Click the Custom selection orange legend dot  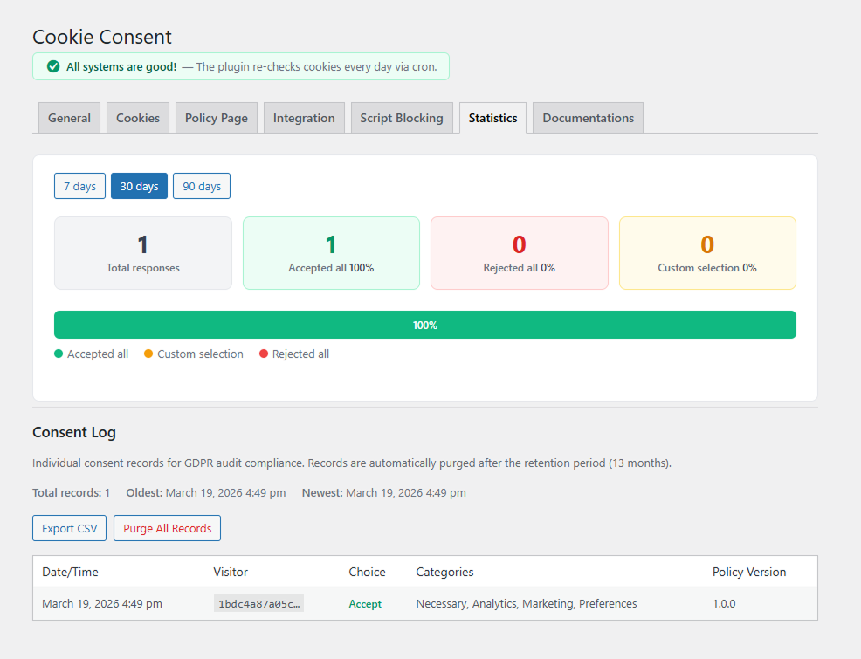point(148,354)
